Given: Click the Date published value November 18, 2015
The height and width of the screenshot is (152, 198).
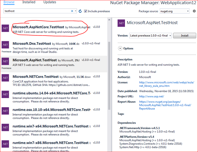Looking at the screenshot, I should [x=166, y=91].
